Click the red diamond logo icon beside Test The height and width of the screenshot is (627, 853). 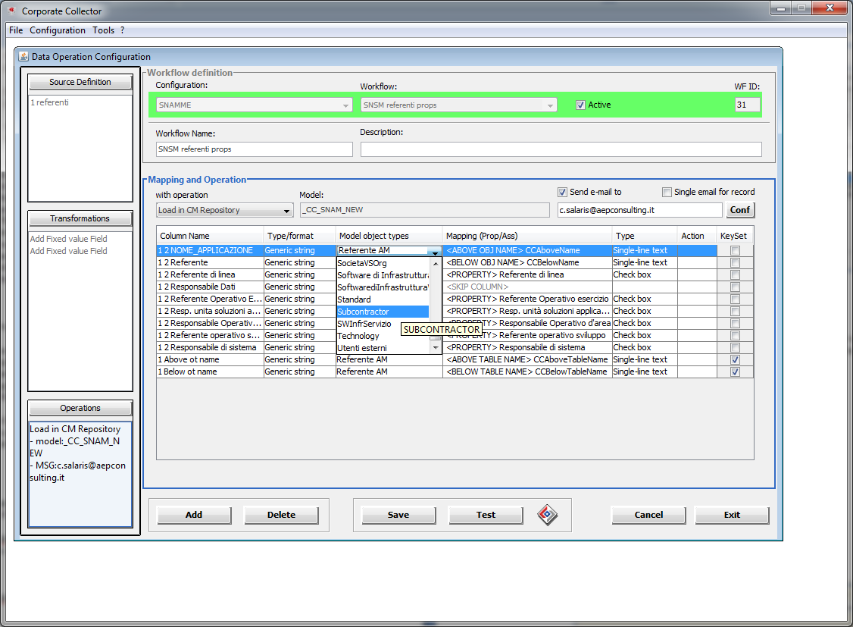tap(547, 515)
